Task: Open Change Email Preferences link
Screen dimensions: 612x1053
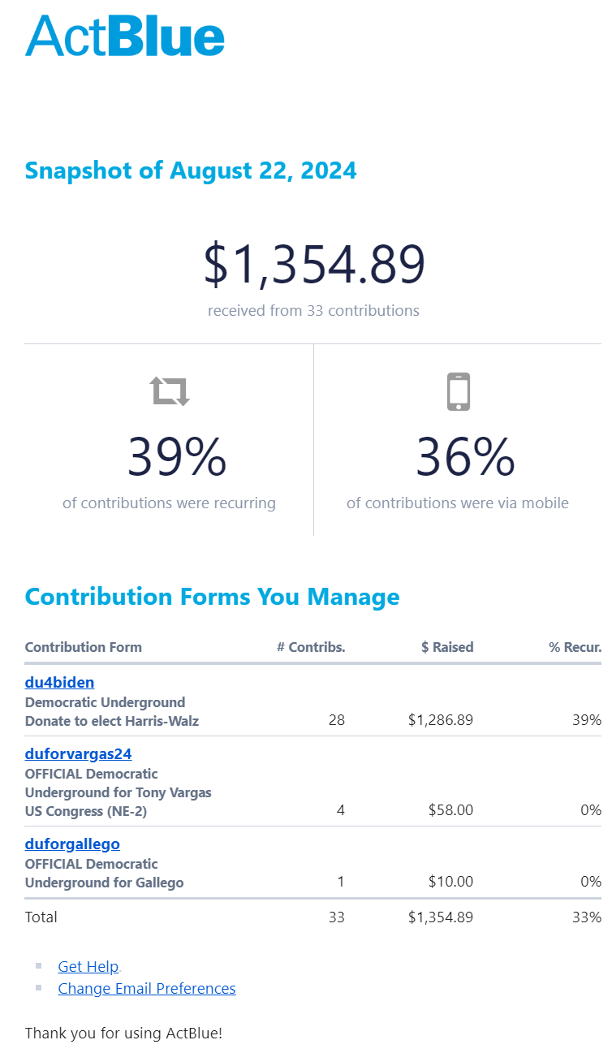Action: pos(147,989)
